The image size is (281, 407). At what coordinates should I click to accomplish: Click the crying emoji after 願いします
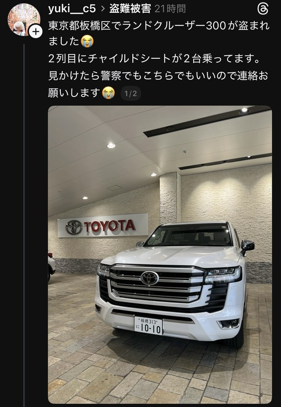tap(108, 93)
